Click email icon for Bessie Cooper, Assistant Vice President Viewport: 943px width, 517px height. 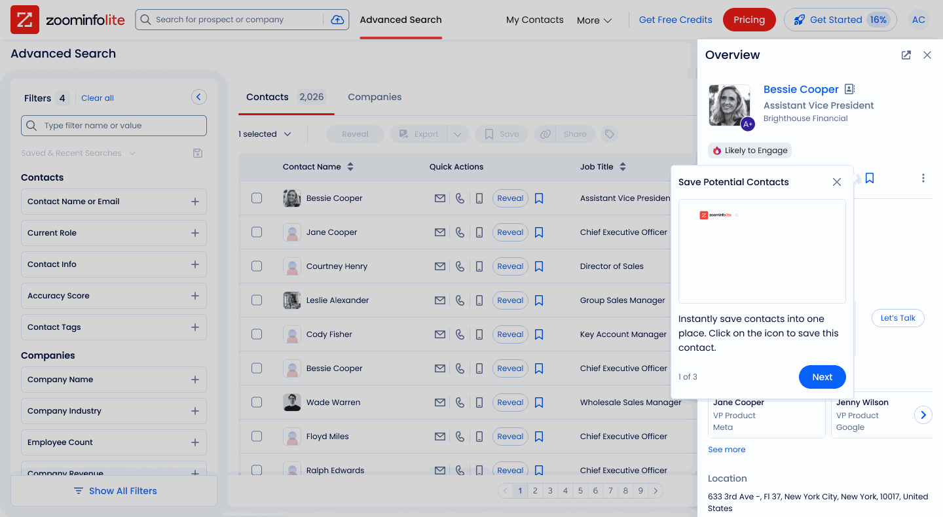pyautogui.click(x=440, y=198)
